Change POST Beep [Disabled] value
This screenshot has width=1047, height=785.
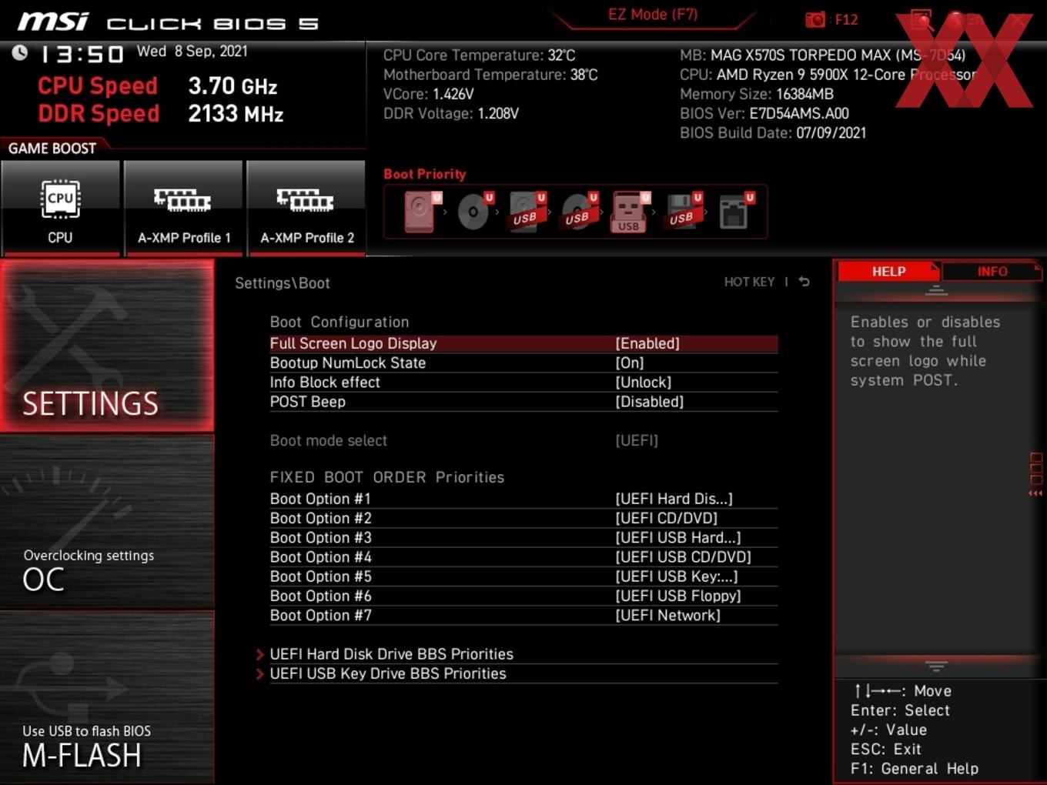(x=650, y=402)
